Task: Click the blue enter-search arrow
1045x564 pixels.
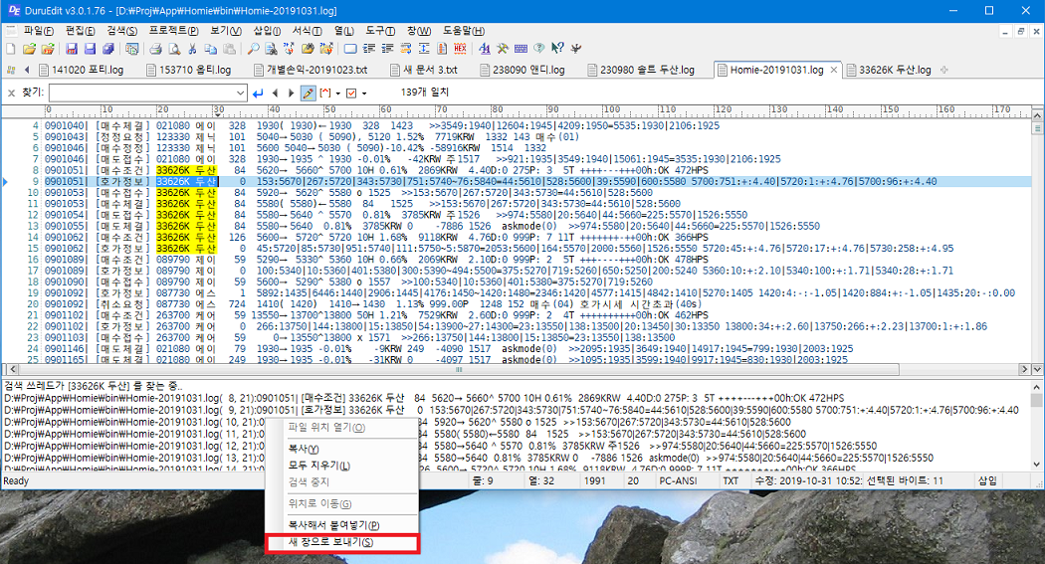Action: tap(258, 94)
